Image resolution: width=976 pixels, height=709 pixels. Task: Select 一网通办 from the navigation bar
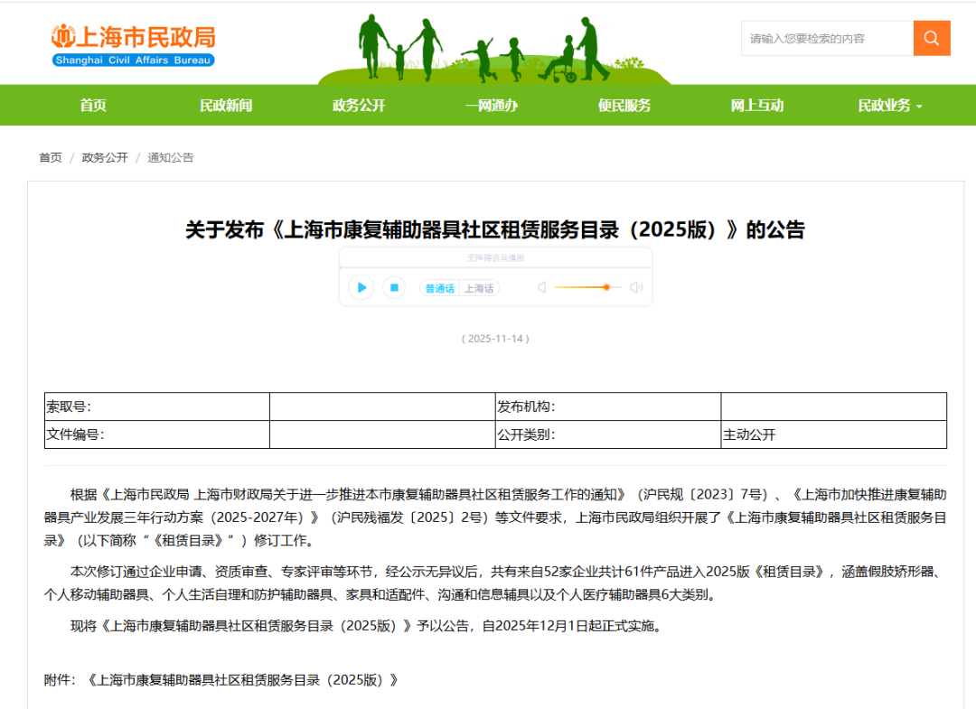point(492,106)
